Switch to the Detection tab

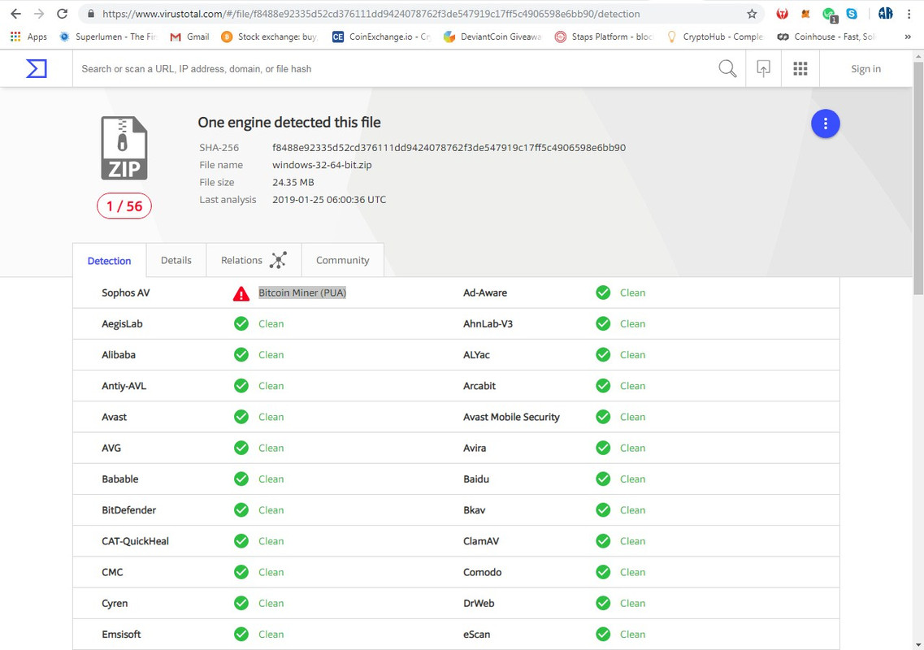click(110, 261)
